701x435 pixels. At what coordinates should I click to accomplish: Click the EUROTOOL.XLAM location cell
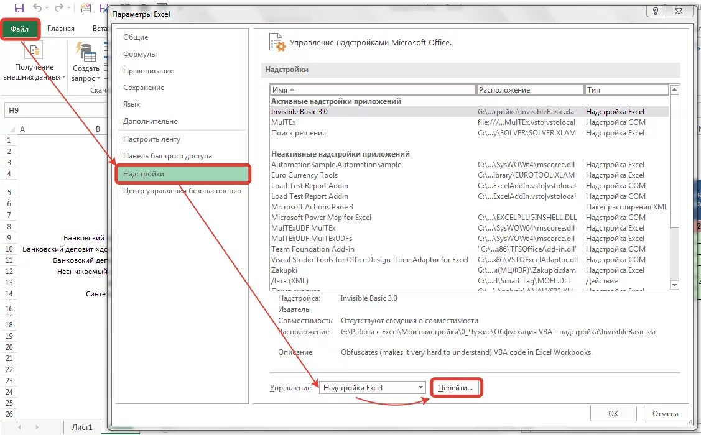pyautogui.click(x=526, y=175)
